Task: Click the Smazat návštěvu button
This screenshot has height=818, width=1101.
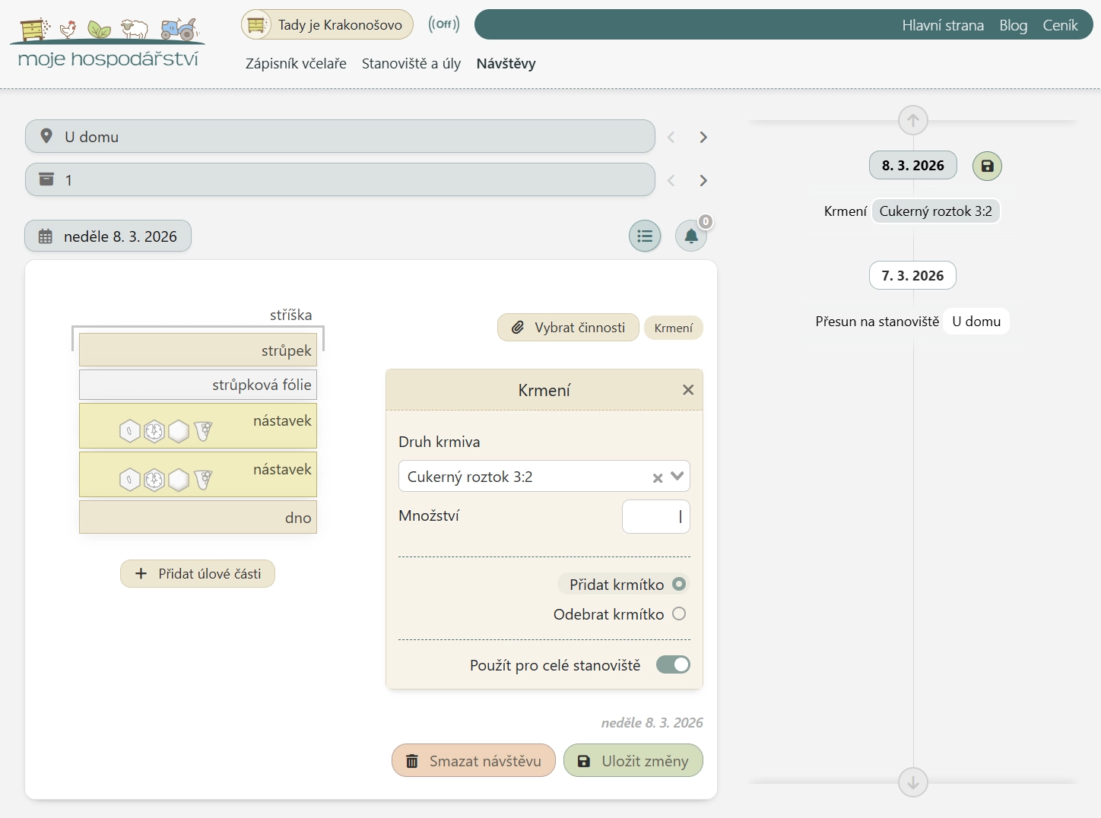Action: point(474,761)
